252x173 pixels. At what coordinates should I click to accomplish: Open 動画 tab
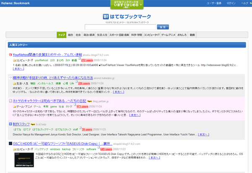pos(192,35)
